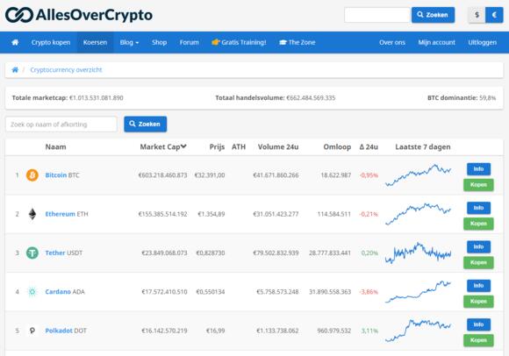Click the Polkadot 7-day chart
The height and width of the screenshot is (356, 509).
(x=418, y=331)
